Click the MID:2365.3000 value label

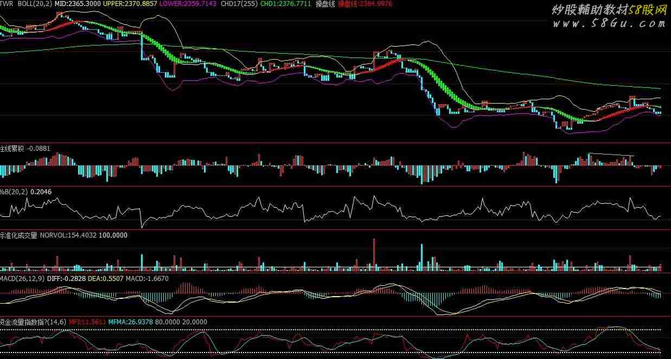pos(78,4)
